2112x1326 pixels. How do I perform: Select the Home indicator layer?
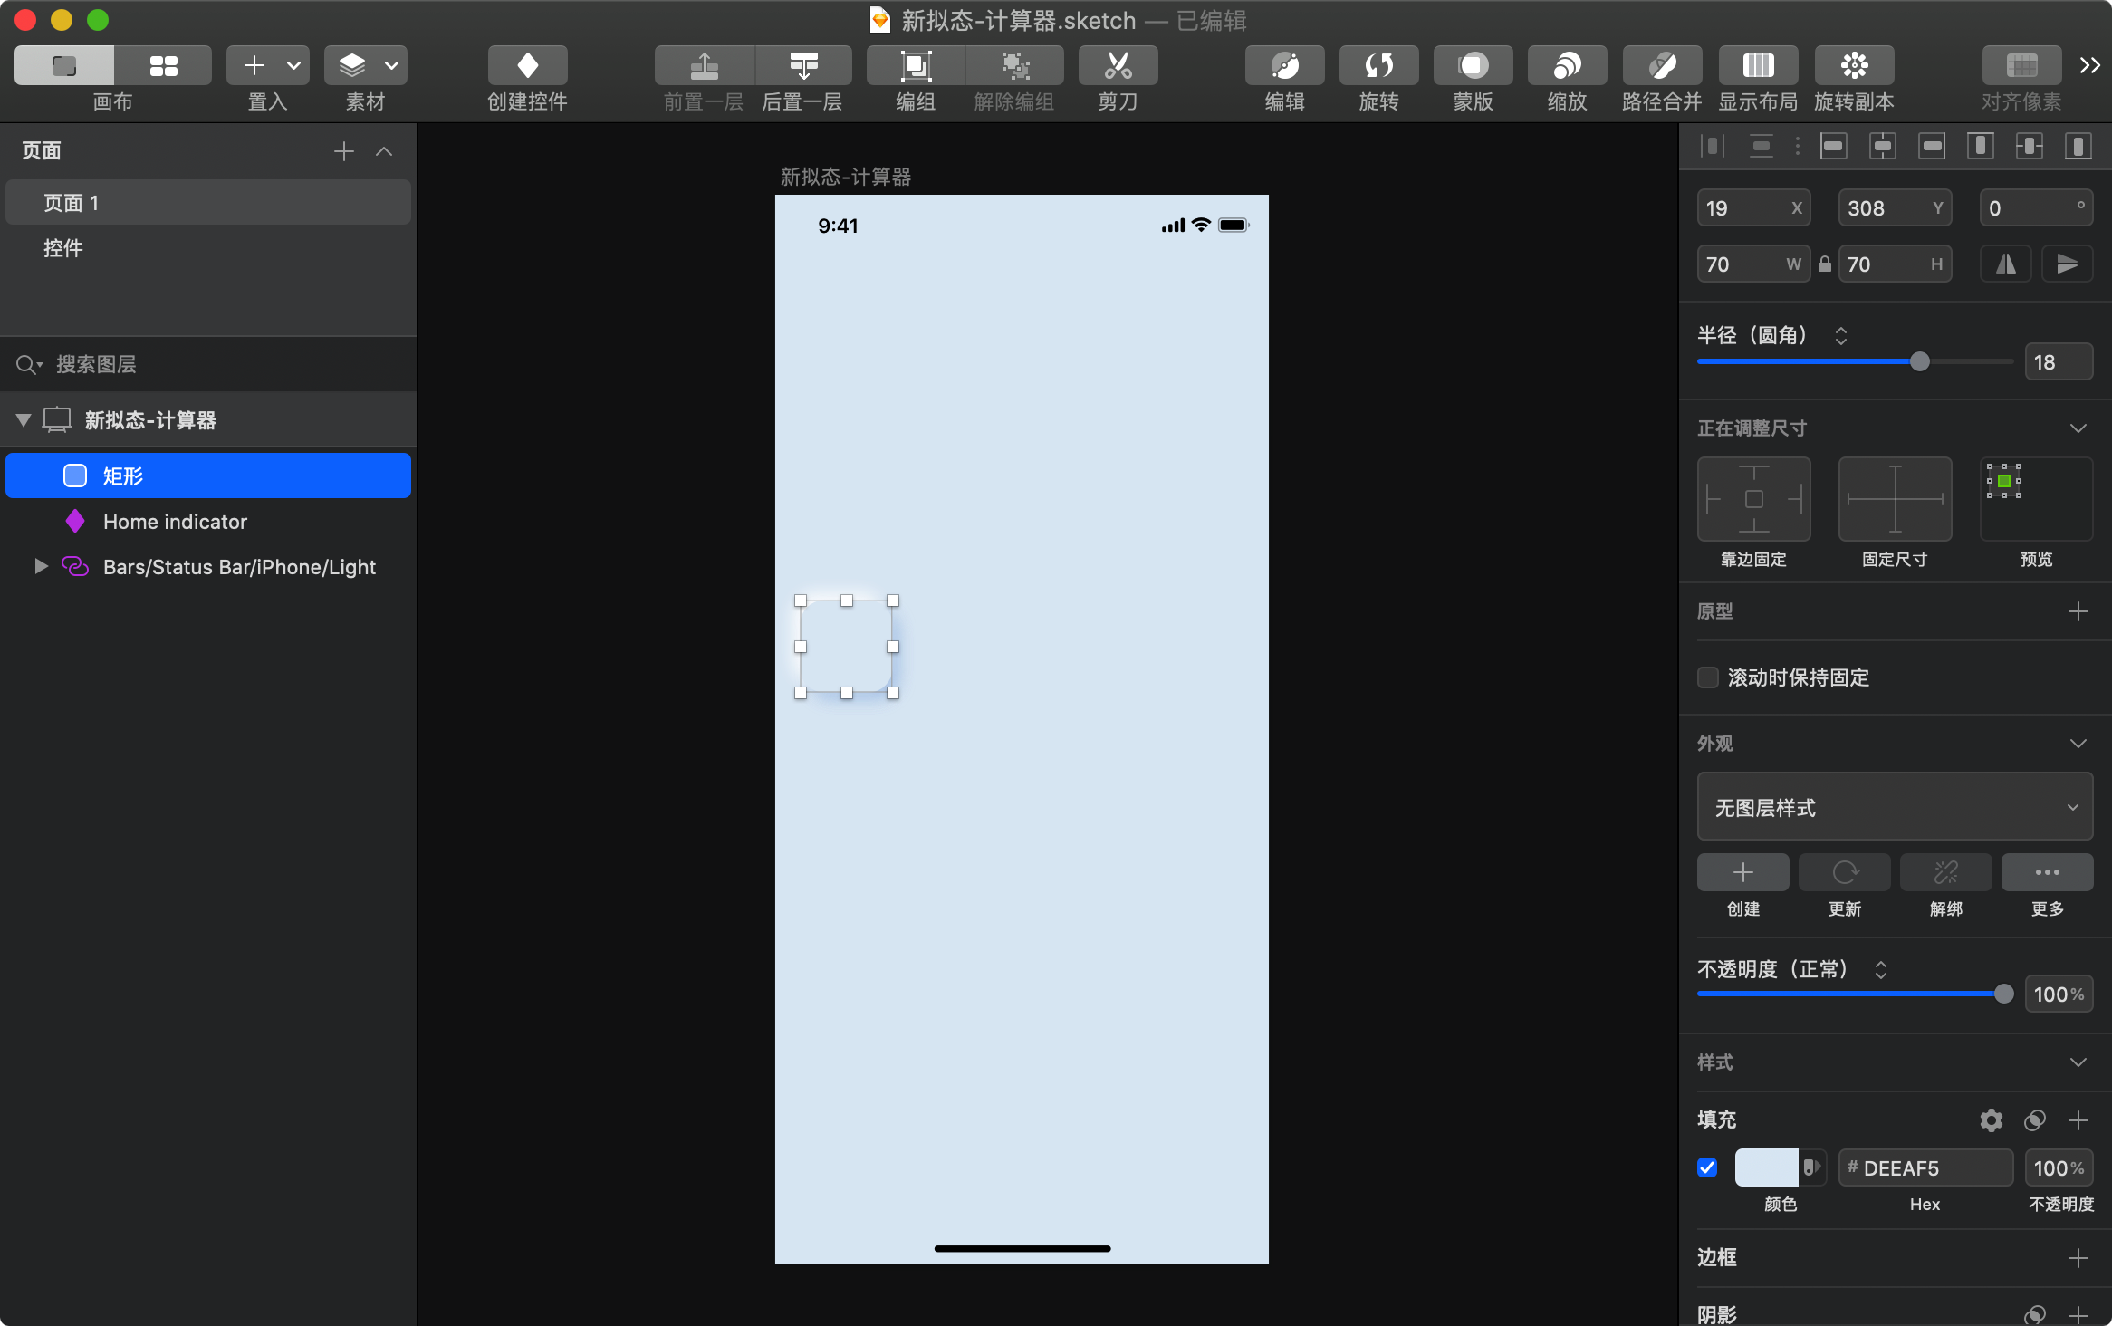[x=207, y=521]
